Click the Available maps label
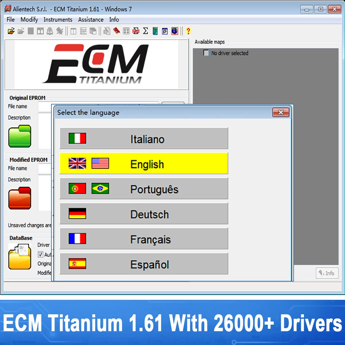Screen dimensions: 345x345 209,42
